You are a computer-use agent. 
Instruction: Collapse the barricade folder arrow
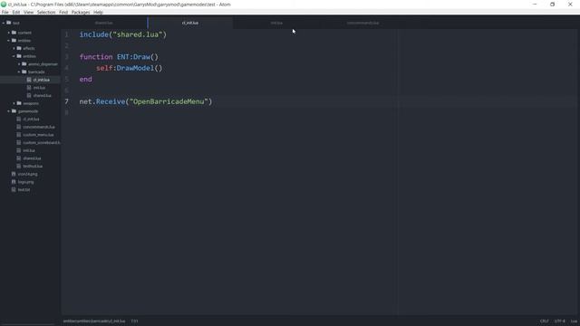(19, 72)
